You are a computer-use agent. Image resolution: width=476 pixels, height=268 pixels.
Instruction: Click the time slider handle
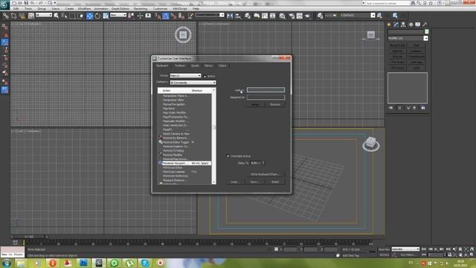[29, 237]
